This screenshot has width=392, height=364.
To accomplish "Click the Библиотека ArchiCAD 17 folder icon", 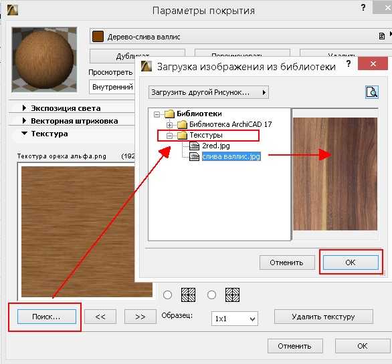I will pyautogui.click(x=182, y=124).
